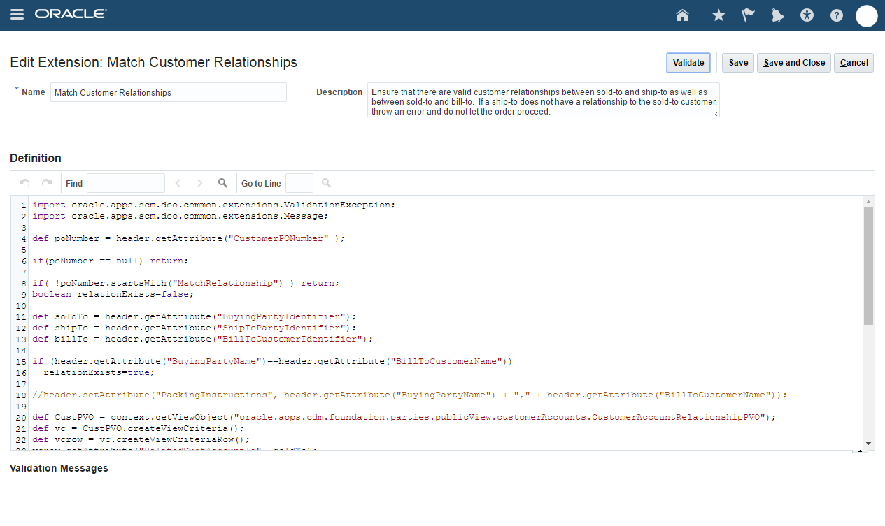
Task: Click the extension Name input field
Action: point(168,92)
